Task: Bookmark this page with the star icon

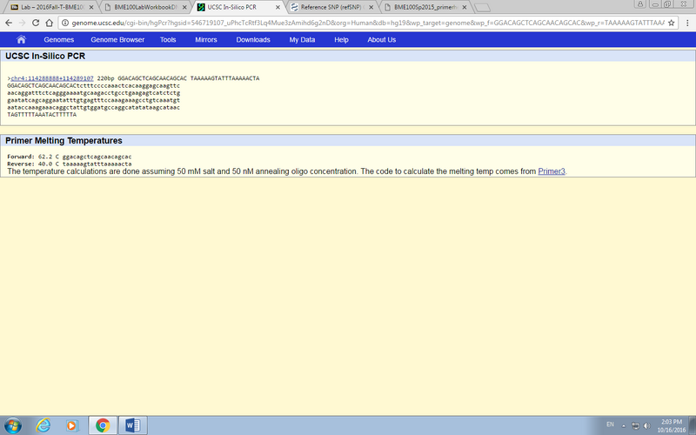Action: pyautogui.click(x=673, y=22)
